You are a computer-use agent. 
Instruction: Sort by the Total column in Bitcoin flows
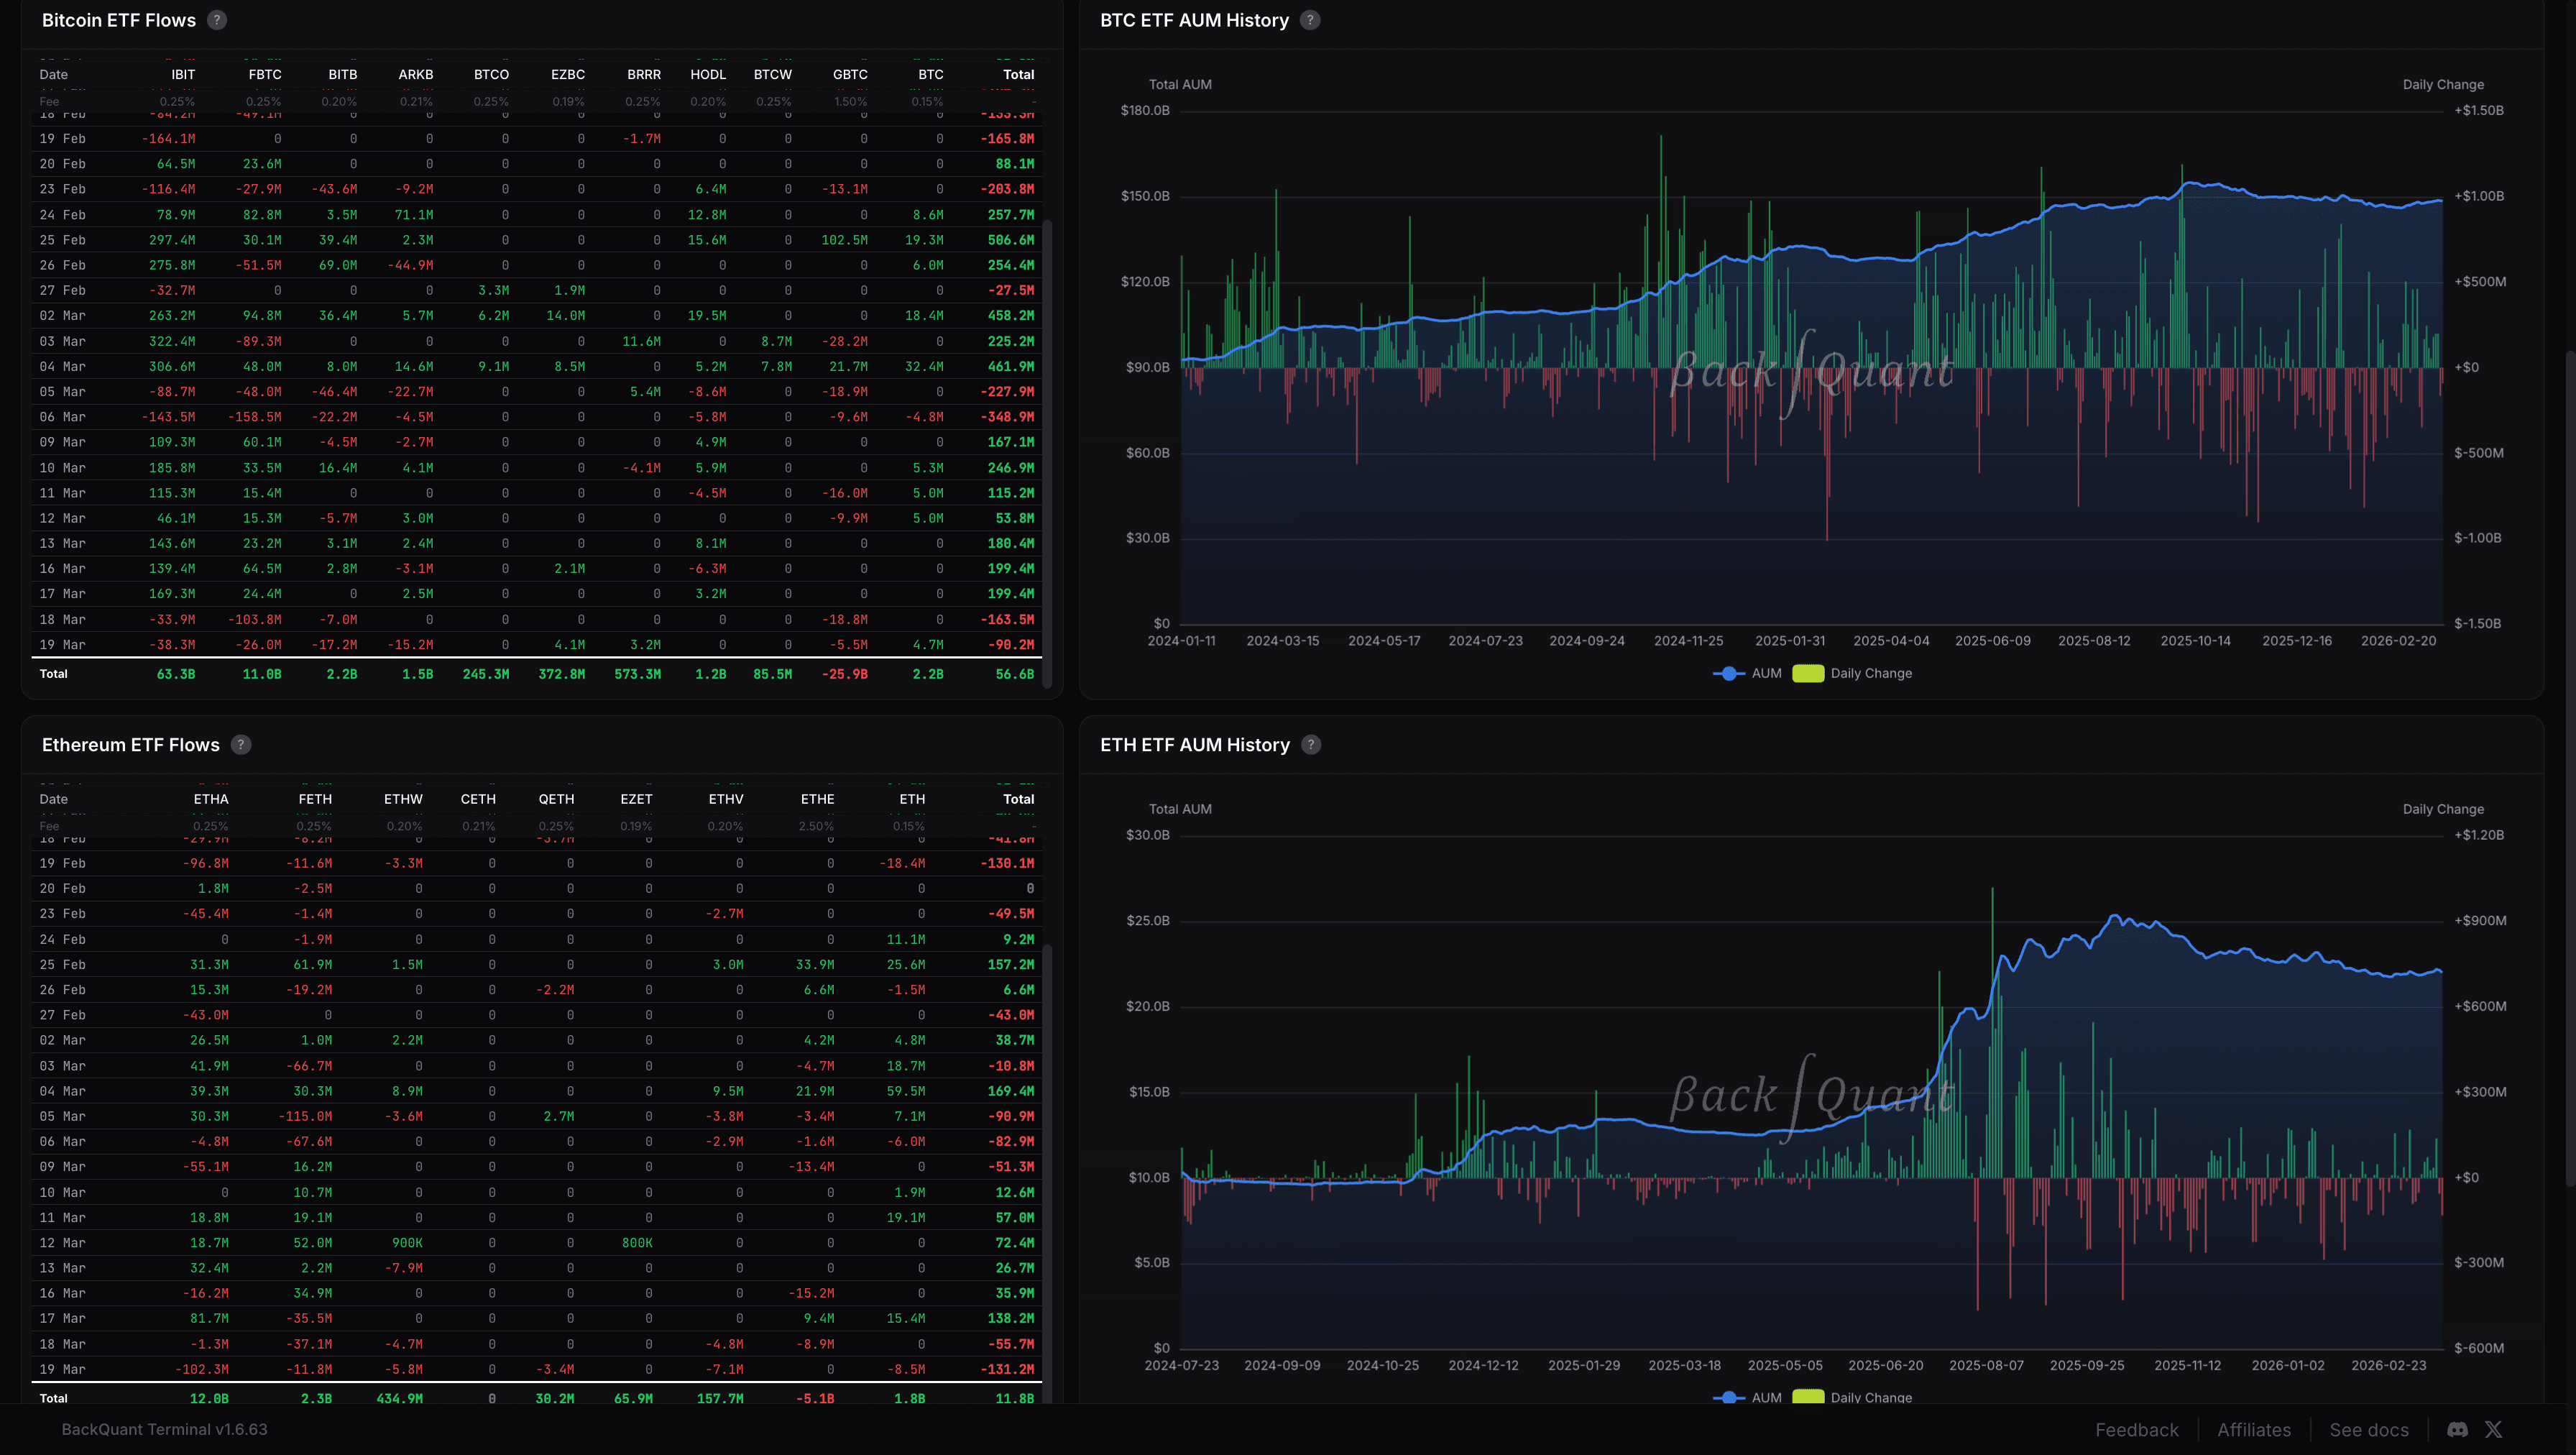[1019, 74]
